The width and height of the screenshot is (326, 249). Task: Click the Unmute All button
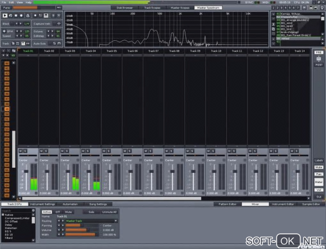point(109,212)
